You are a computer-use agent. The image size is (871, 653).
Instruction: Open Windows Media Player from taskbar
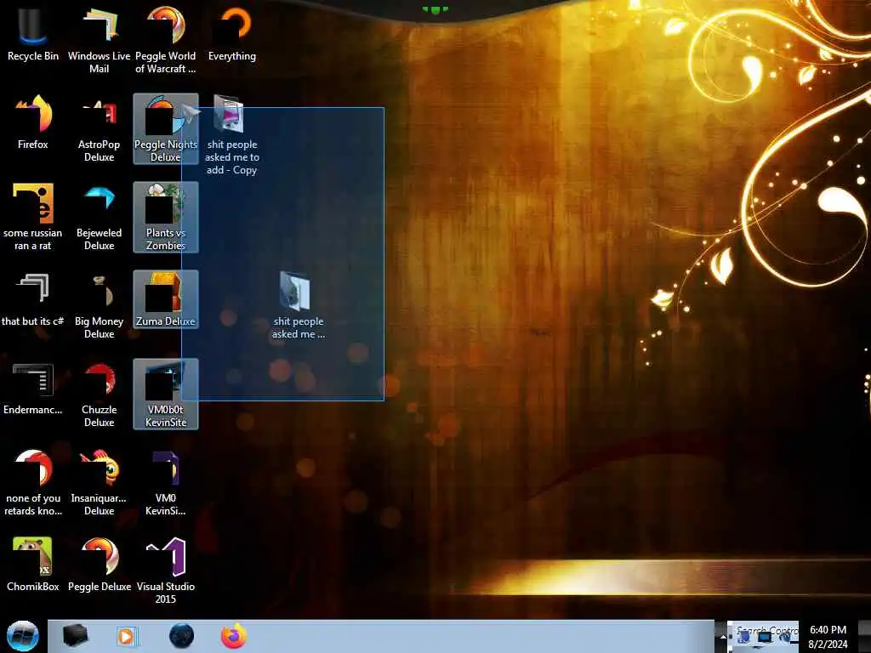(126, 636)
